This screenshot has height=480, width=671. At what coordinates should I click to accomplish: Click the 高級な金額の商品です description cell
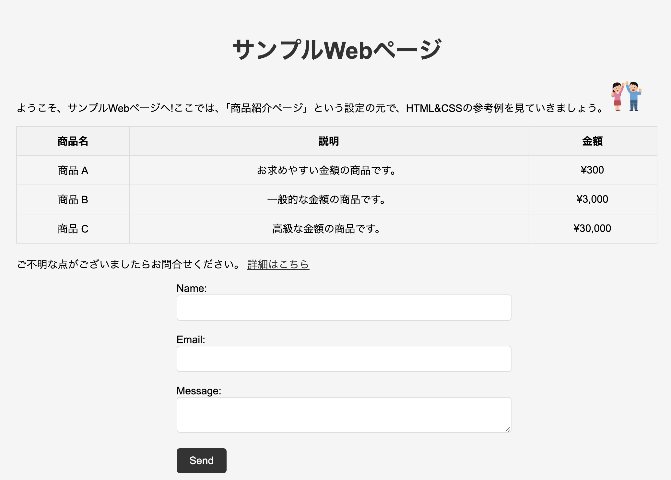click(326, 229)
